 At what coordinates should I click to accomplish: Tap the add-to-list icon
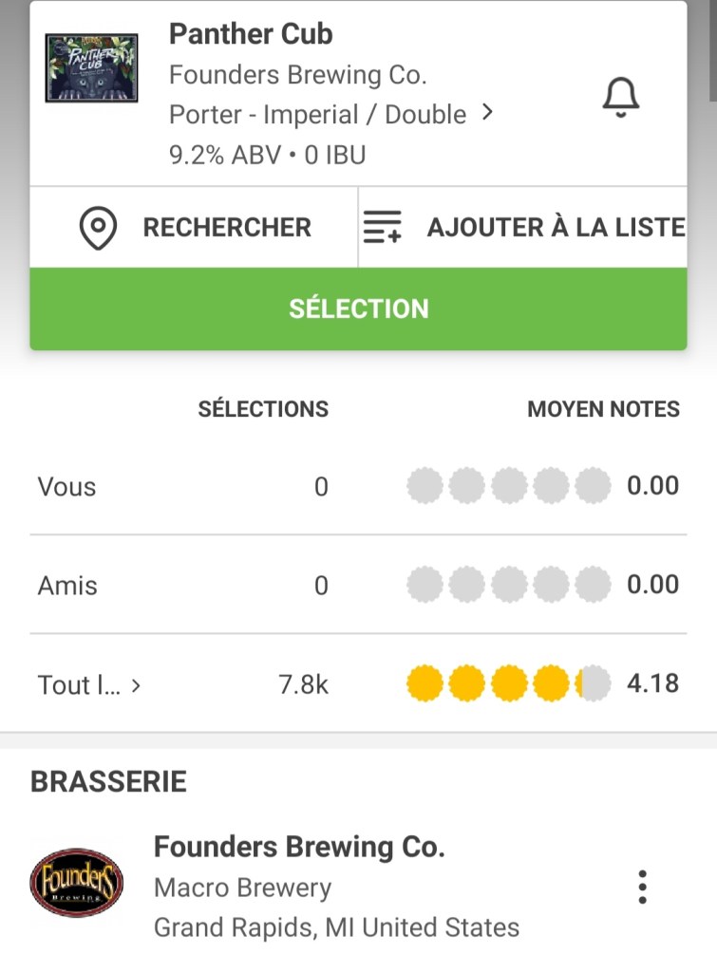tap(383, 228)
